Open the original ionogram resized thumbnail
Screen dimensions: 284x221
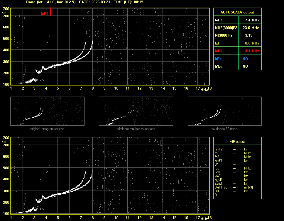(x=47, y=111)
